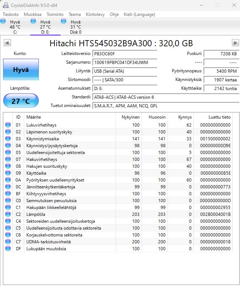Click the blue Hyvä health status button
The width and height of the screenshot is (240, 286).
pyautogui.click(x=21, y=70)
